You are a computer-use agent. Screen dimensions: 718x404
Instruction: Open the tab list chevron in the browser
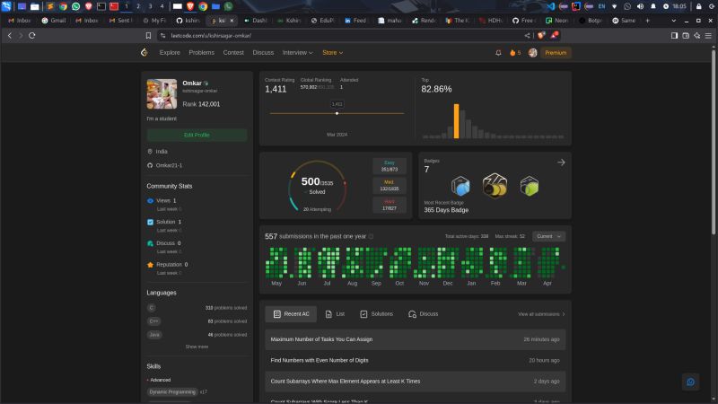point(674,21)
